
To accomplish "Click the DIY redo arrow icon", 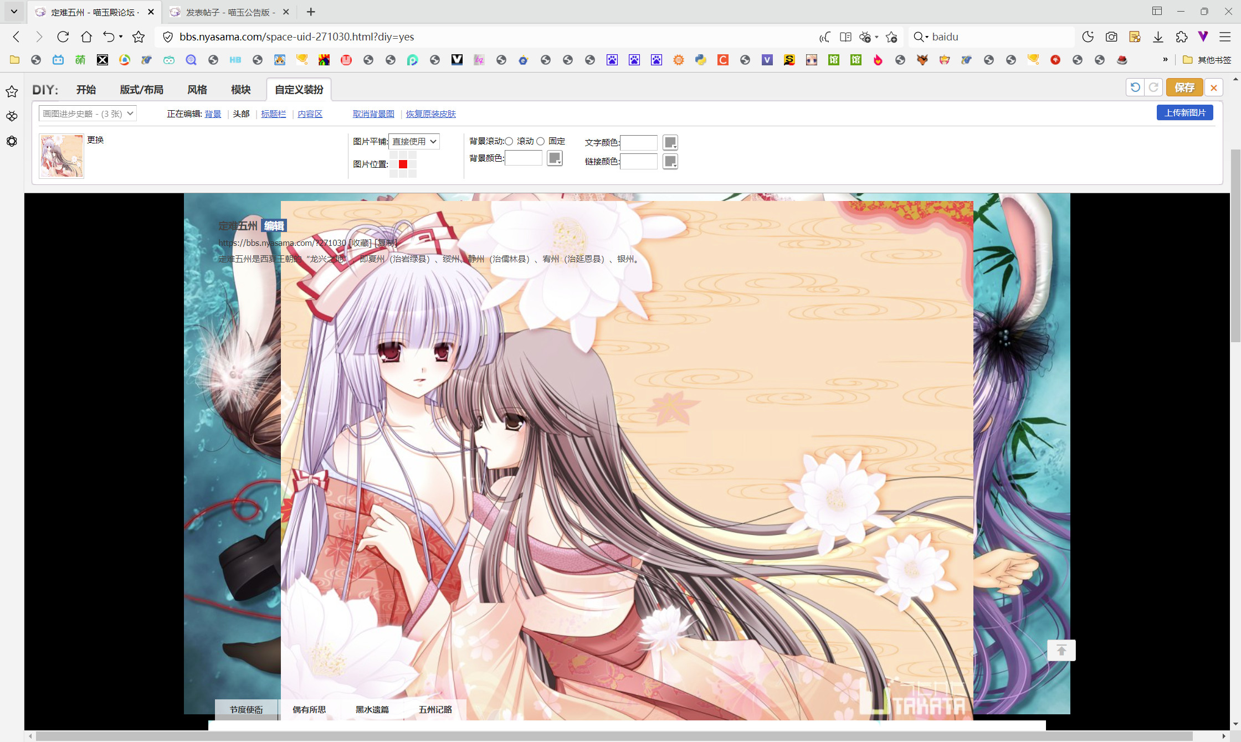I will tap(1153, 87).
